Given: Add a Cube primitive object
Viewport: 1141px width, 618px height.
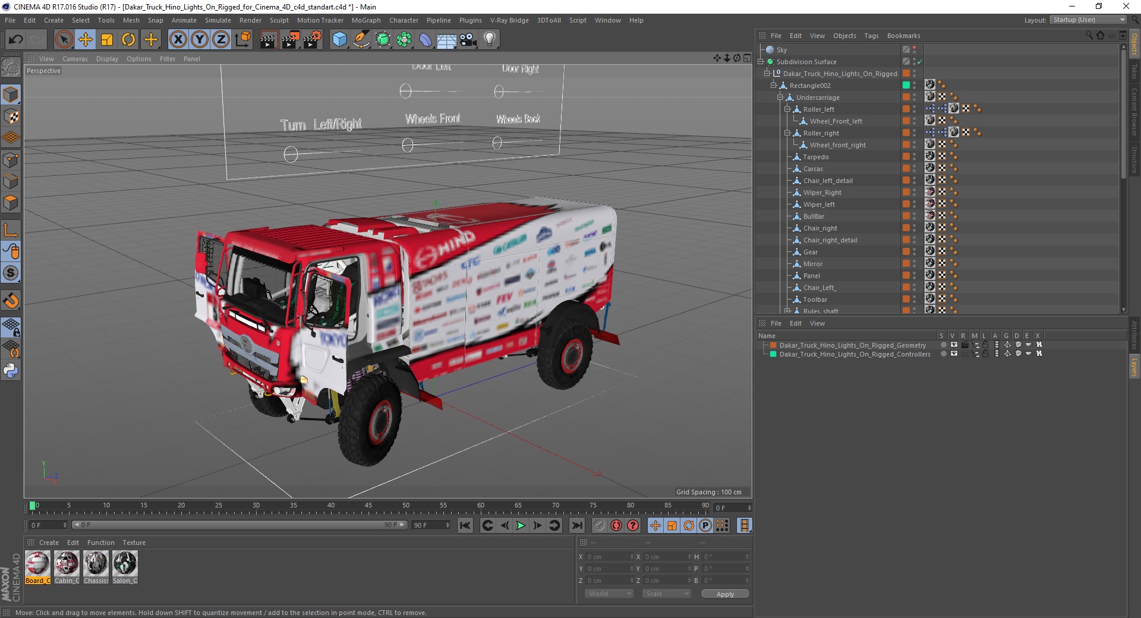Looking at the screenshot, I should coord(339,40).
